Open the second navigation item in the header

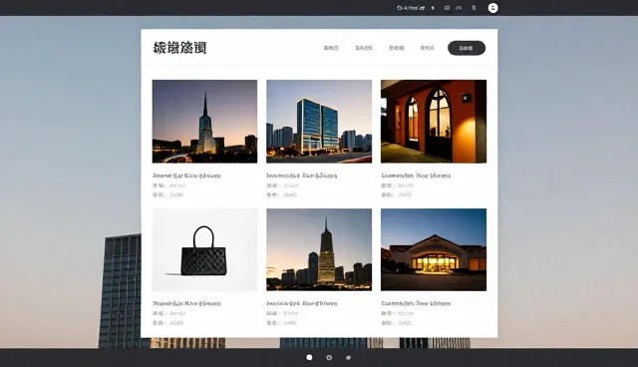point(364,48)
